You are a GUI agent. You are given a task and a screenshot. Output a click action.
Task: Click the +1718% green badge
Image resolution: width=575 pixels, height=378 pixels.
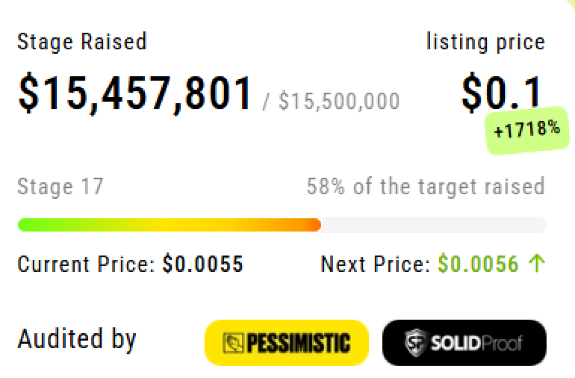click(x=527, y=130)
